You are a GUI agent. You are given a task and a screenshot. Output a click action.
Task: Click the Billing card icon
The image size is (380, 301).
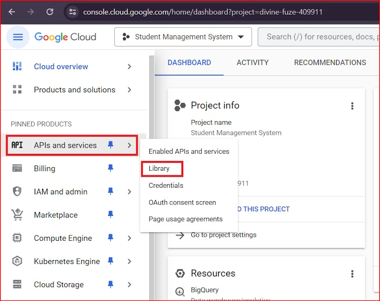(x=17, y=168)
